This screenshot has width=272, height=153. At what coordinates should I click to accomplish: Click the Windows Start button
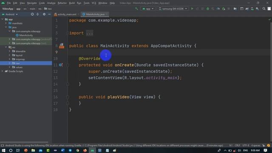pos(3,150)
